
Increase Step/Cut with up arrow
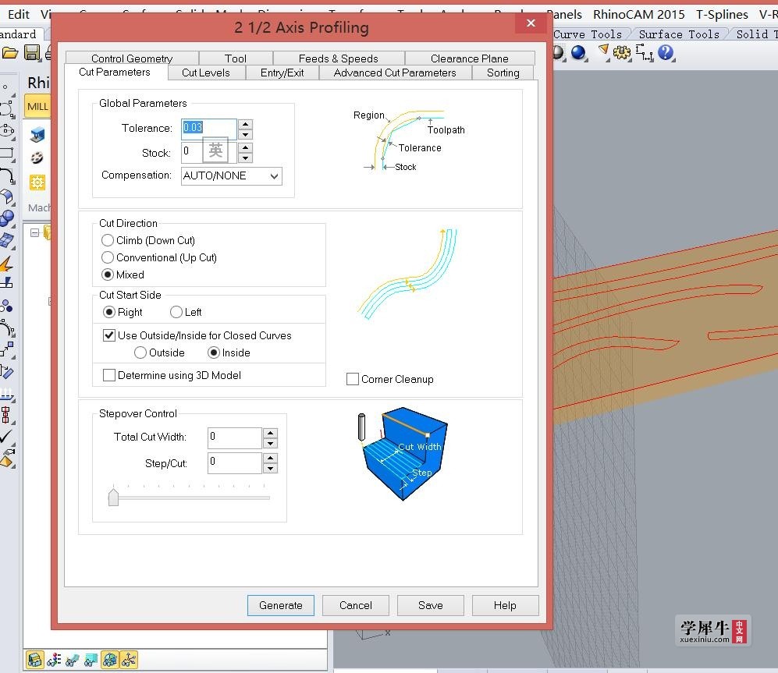270,457
